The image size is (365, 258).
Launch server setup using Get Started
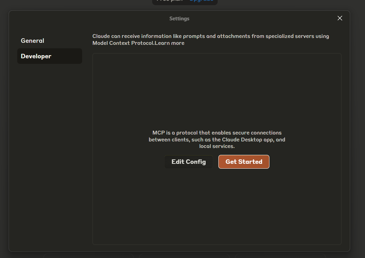point(244,161)
